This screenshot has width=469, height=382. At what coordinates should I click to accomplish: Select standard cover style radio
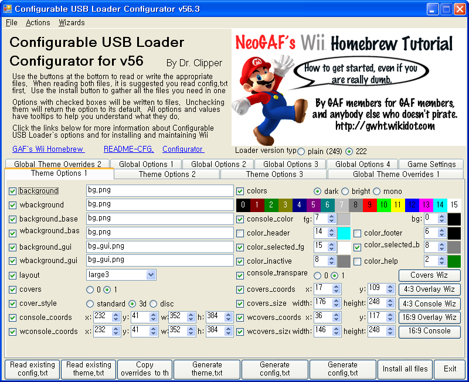[90, 304]
